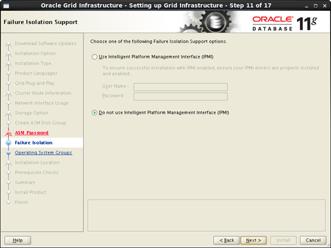Click the Finish step marker icon

(8, 202)
